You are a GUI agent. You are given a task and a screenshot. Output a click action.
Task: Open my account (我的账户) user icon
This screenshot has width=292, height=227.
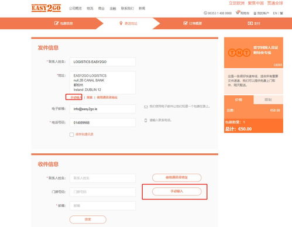(255, 13)
